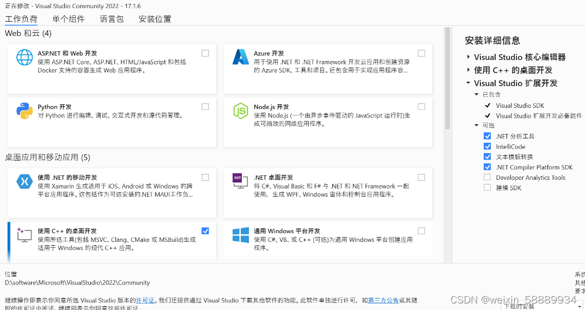Select the Azure 开发 workload card

pyautogui.click(x=327, y=69)
